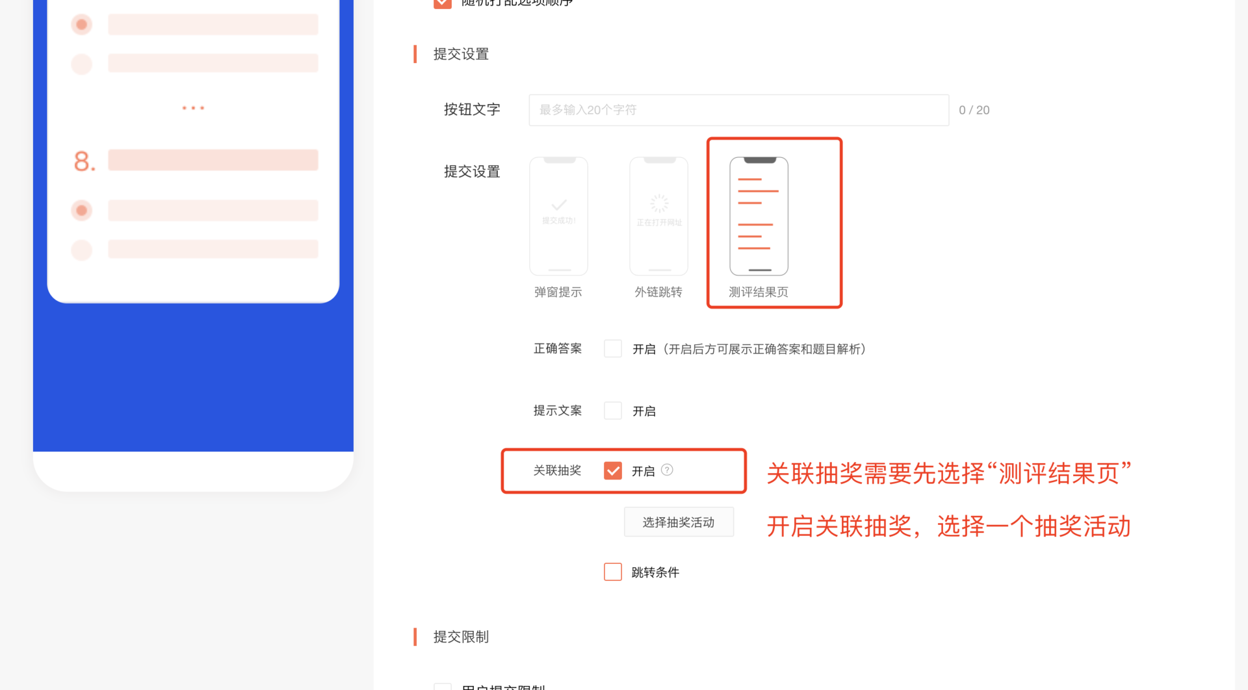
Task: Click the 按钮文字 input field
Action: pyautogui.click(x=738, y=110)
